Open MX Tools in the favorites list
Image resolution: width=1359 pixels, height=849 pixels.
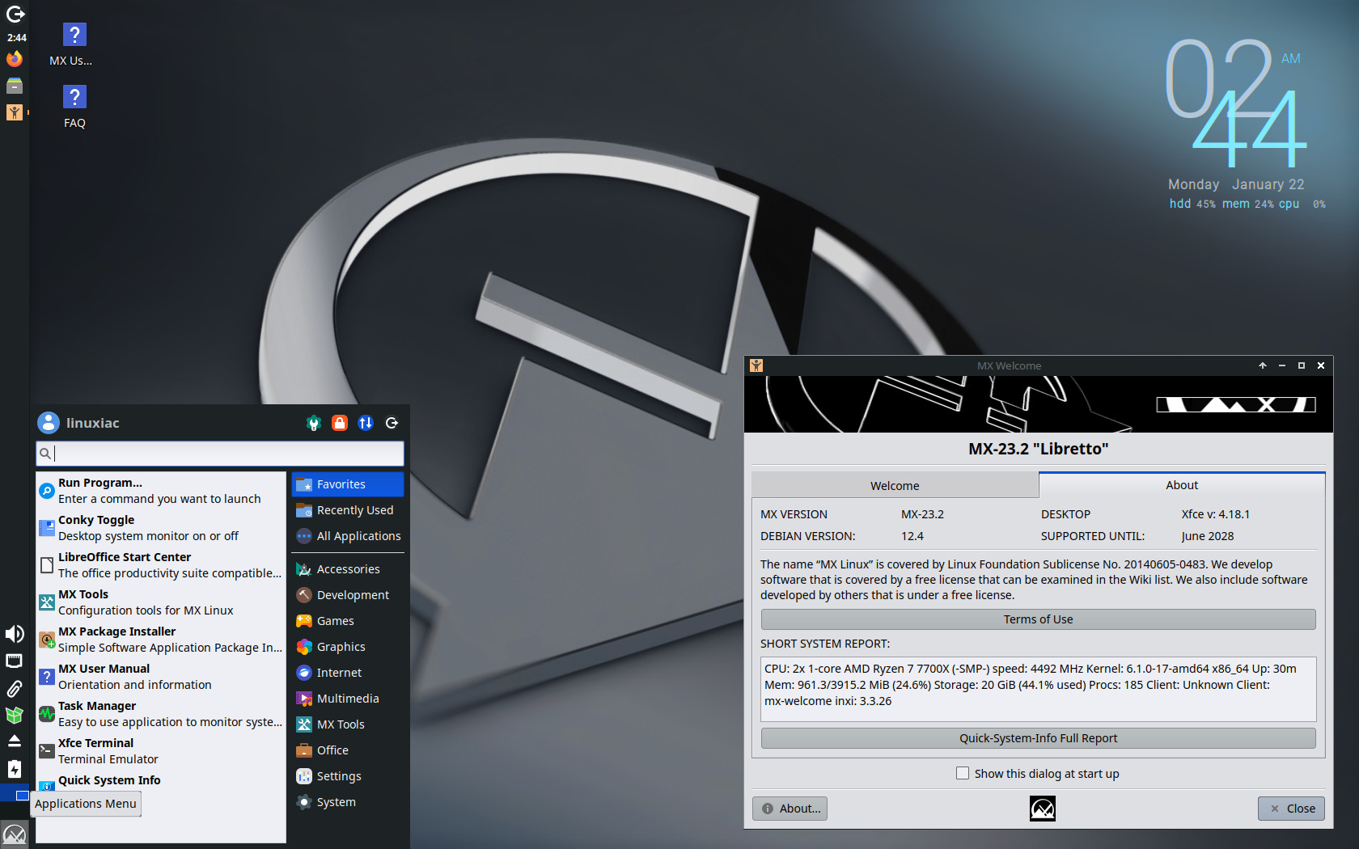(x=161, y=602)
